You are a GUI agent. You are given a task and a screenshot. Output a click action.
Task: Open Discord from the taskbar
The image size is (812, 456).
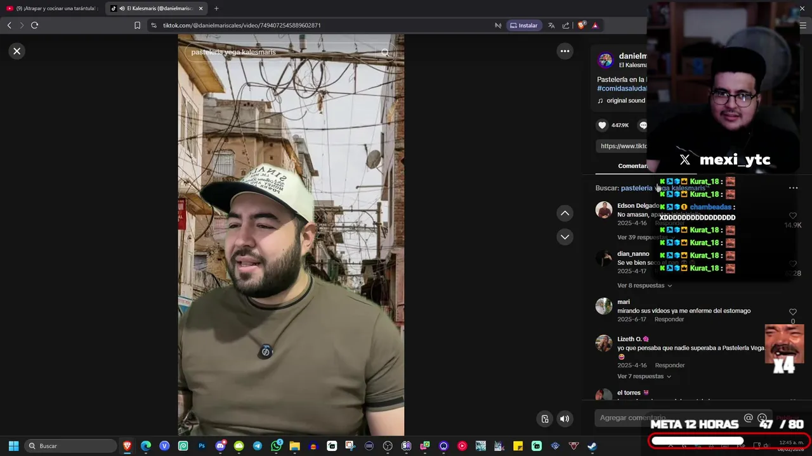220,446
